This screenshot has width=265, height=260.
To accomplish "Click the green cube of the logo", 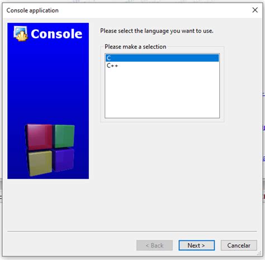I will pyautogui.click(x=64, y=136).
